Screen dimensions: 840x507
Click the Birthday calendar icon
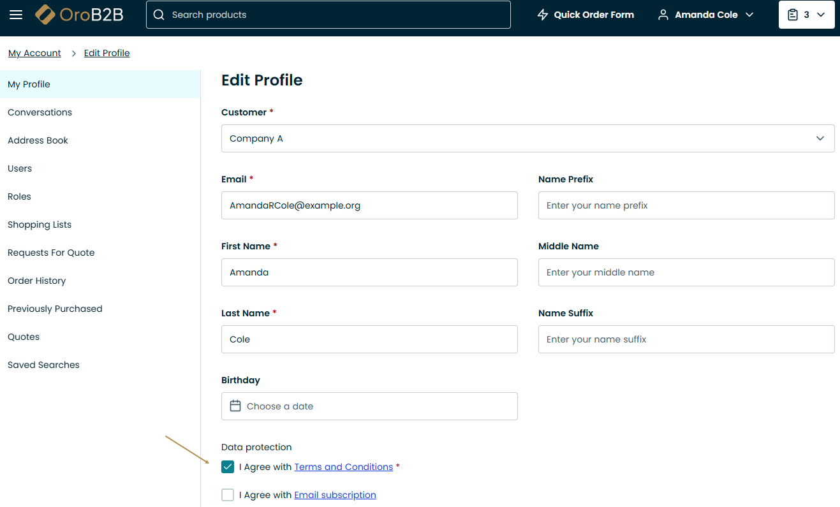[235, 406]
